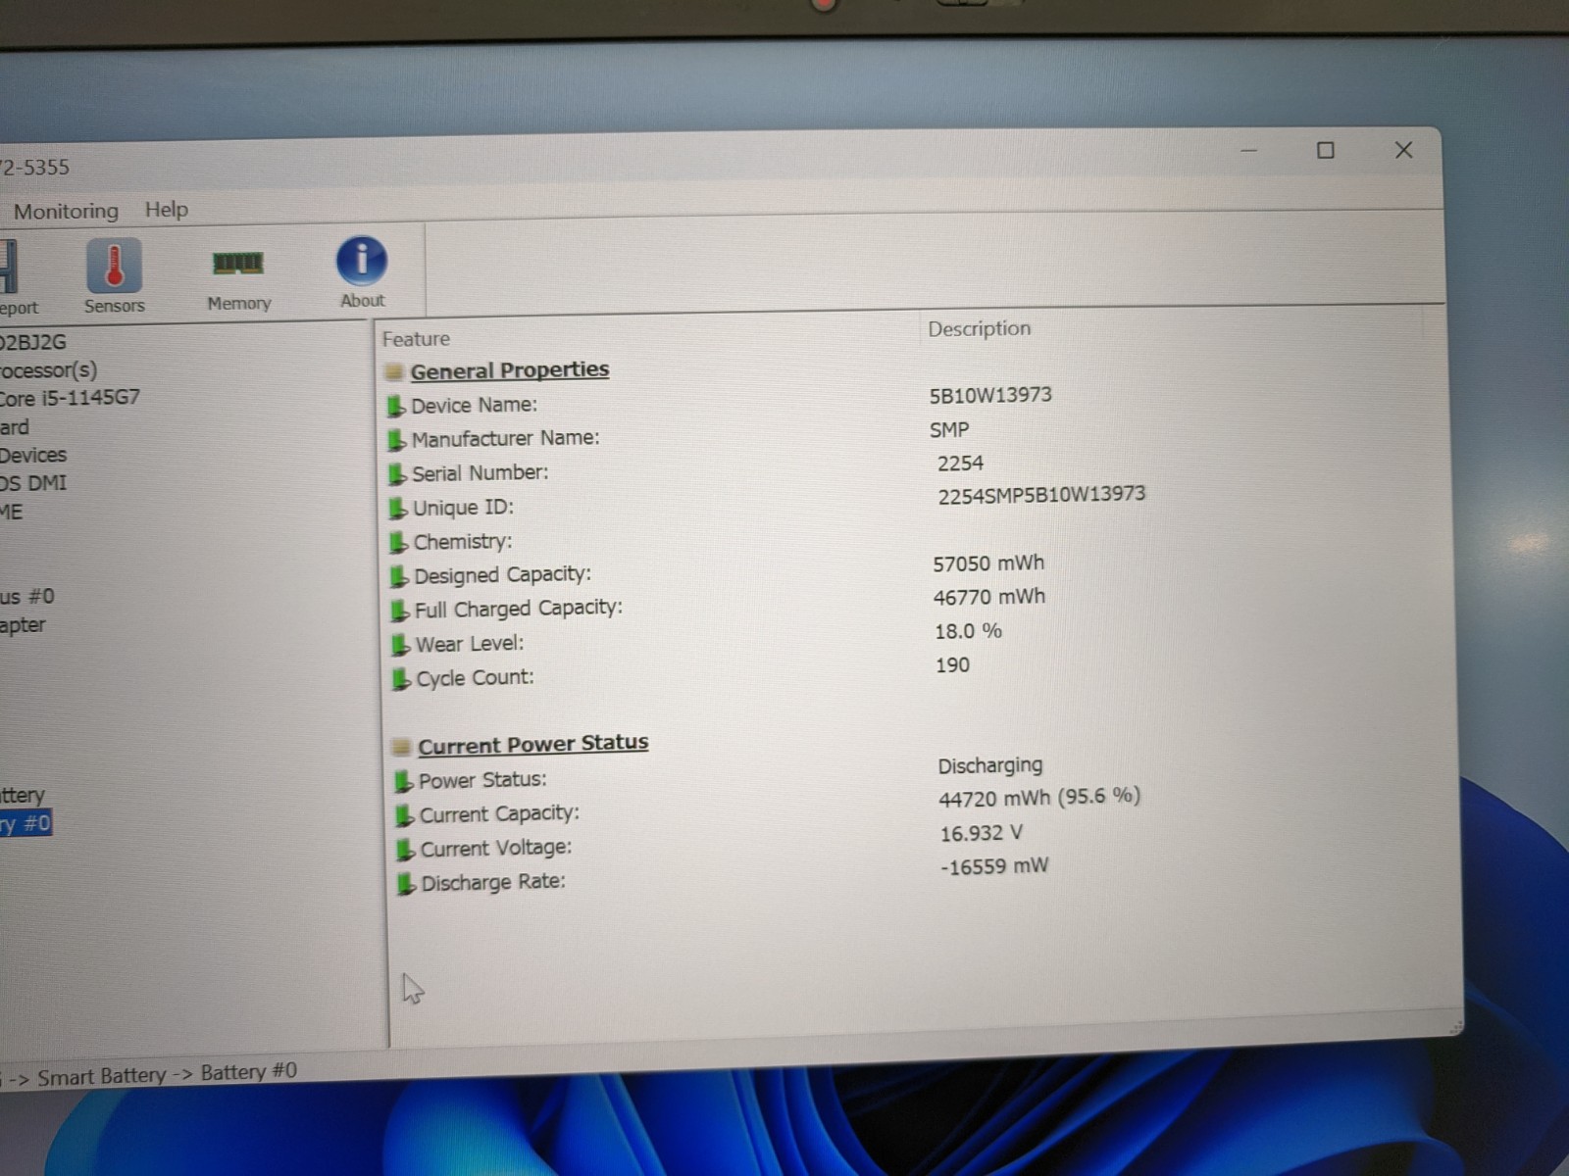Screen dimensions: 1569x1176
Task: Select the highlighted Battery #0 tree item
Action: coord(25,823)
